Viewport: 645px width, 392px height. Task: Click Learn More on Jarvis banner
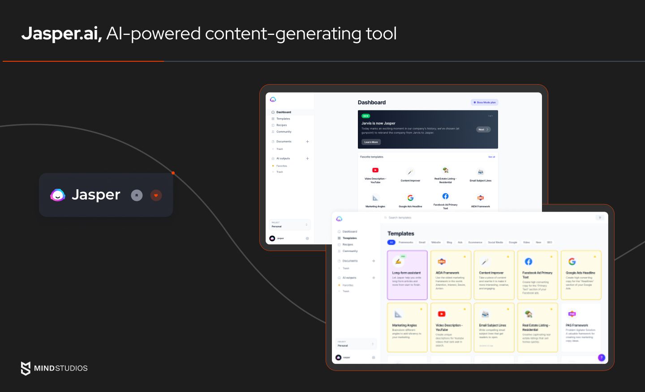point(371,142)
